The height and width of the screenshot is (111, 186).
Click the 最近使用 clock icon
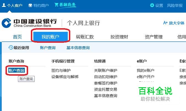click(11, 47)
